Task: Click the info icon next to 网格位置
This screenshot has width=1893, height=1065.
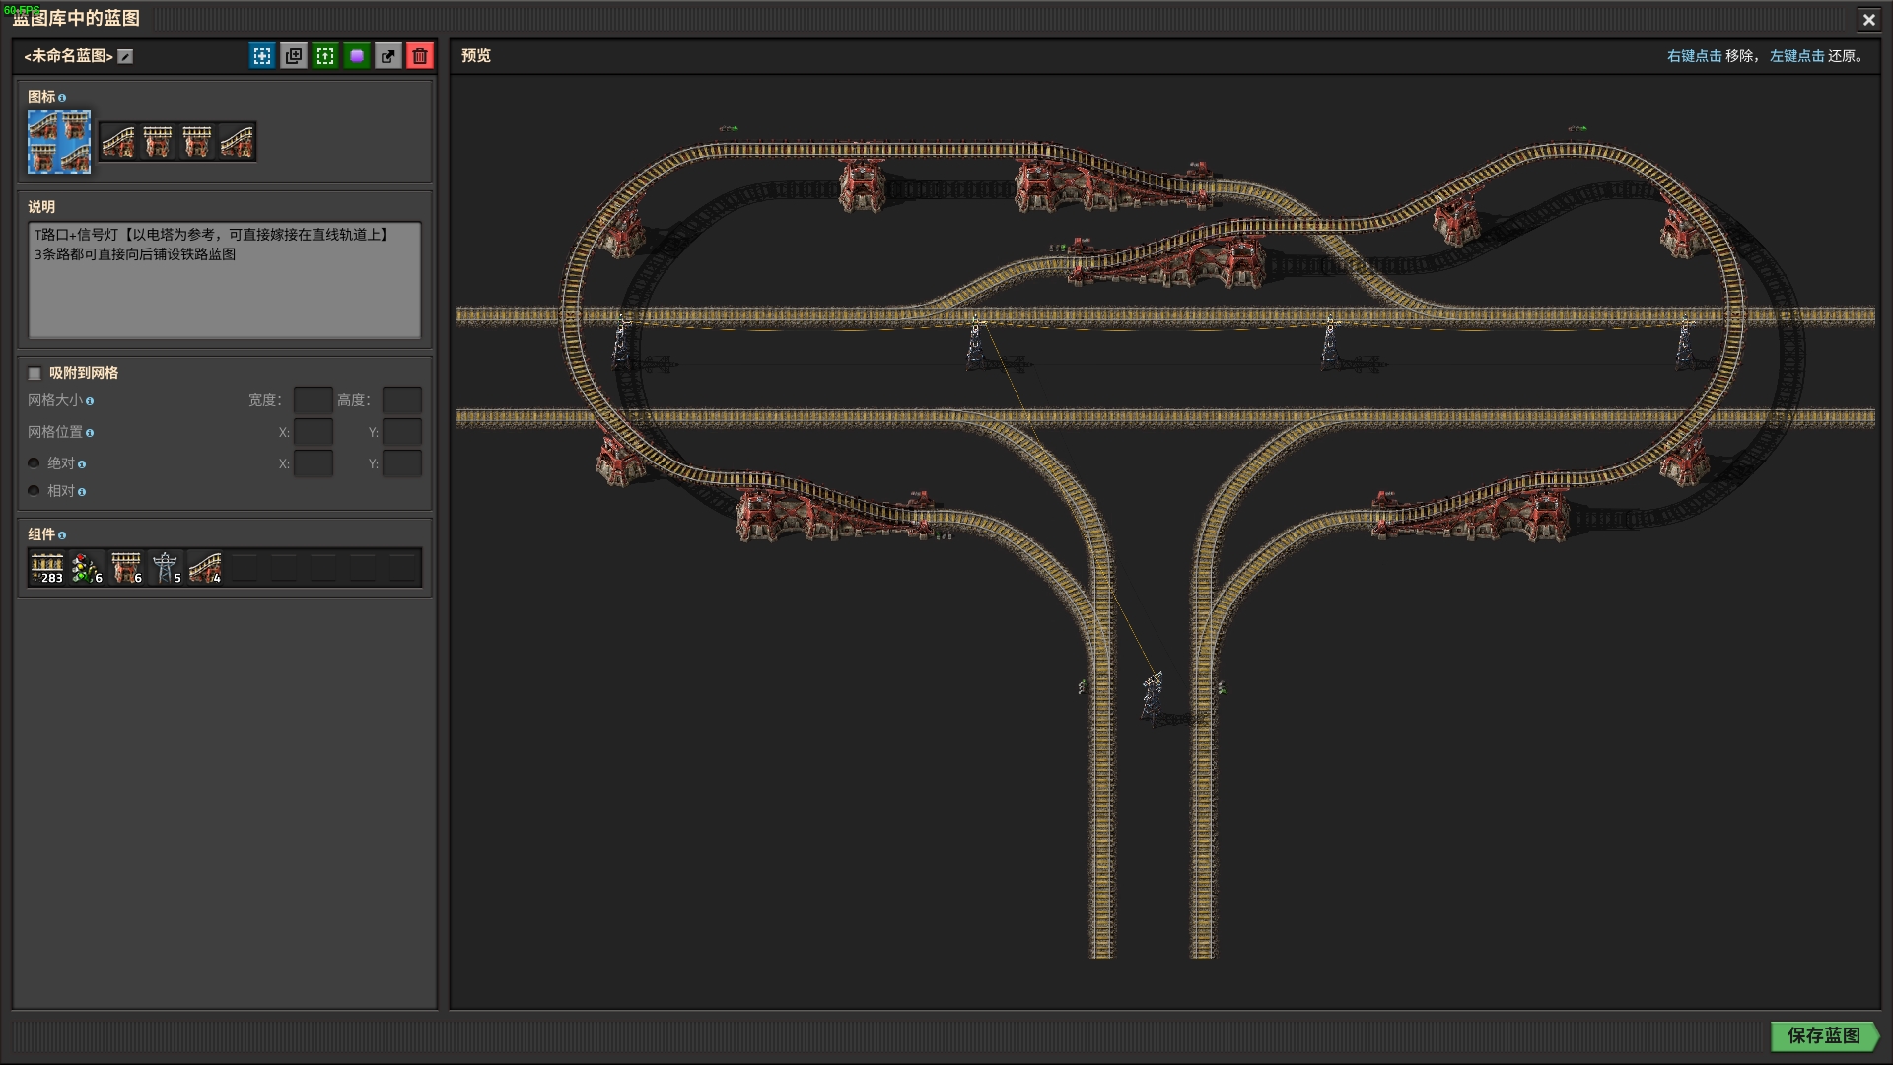Action: pyautogui.click(x=90, y=433)
